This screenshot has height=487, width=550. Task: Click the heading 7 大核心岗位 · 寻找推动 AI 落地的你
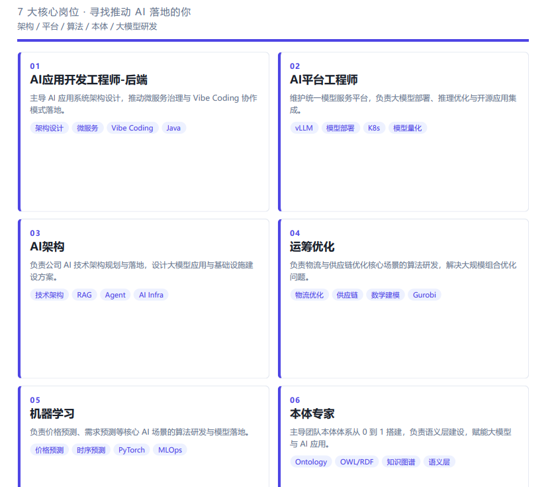(104, 12)
